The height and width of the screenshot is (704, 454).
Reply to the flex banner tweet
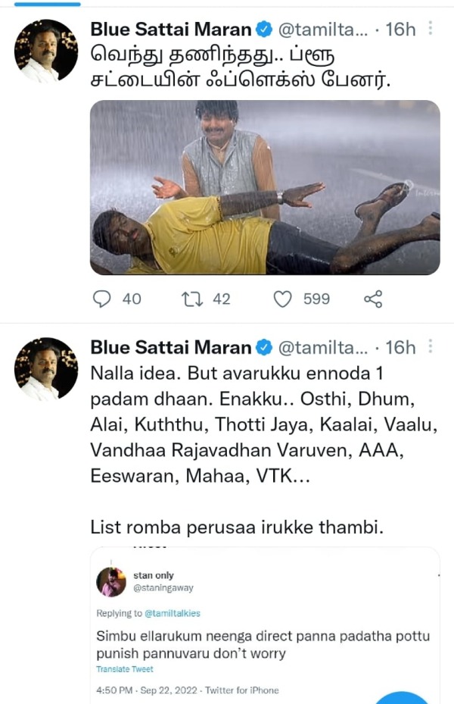(102, 299)
